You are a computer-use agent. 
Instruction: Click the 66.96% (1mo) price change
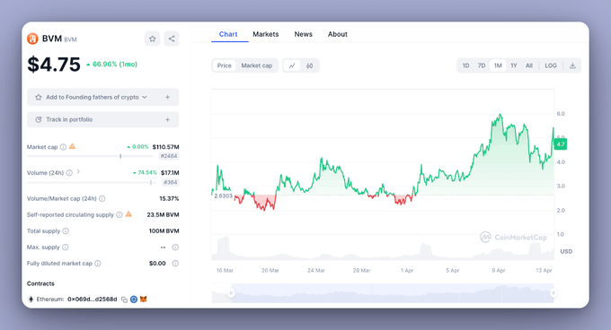click(111, 65)
